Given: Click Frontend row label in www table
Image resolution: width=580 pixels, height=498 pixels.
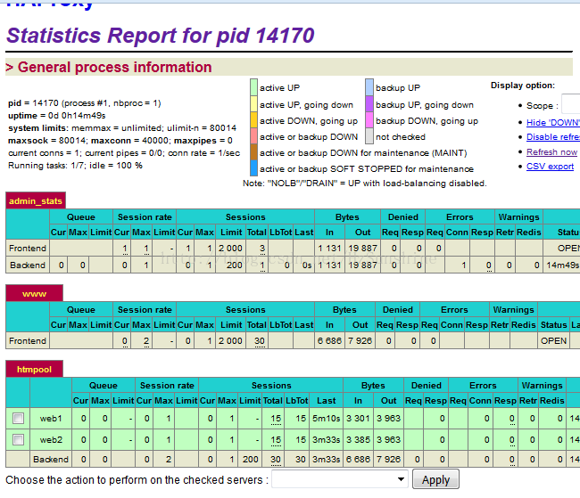Looking at the screenshot, I should coord(28,340).
